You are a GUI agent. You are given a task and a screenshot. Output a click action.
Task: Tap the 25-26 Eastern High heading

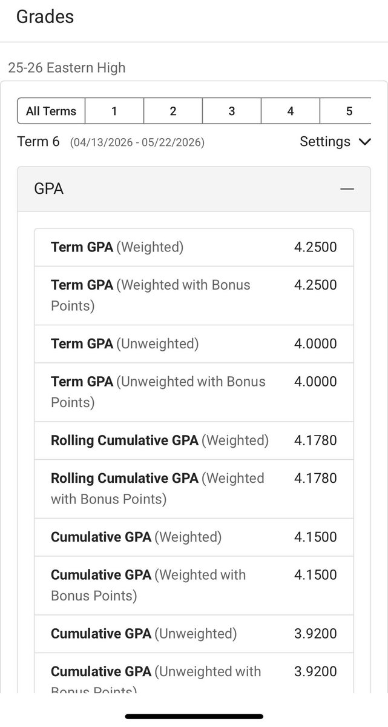(67, 68)
